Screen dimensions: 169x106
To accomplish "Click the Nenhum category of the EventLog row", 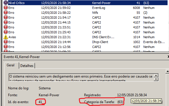I will (x=149, y=8).
